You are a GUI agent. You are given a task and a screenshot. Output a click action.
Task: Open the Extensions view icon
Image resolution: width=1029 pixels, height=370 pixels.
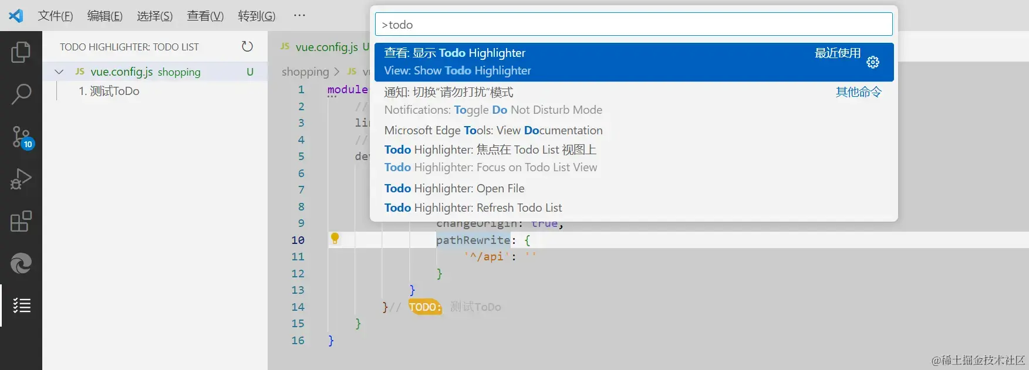click(x=21, y=221)
